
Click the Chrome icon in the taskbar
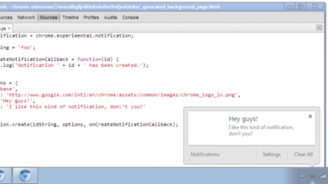25,176
